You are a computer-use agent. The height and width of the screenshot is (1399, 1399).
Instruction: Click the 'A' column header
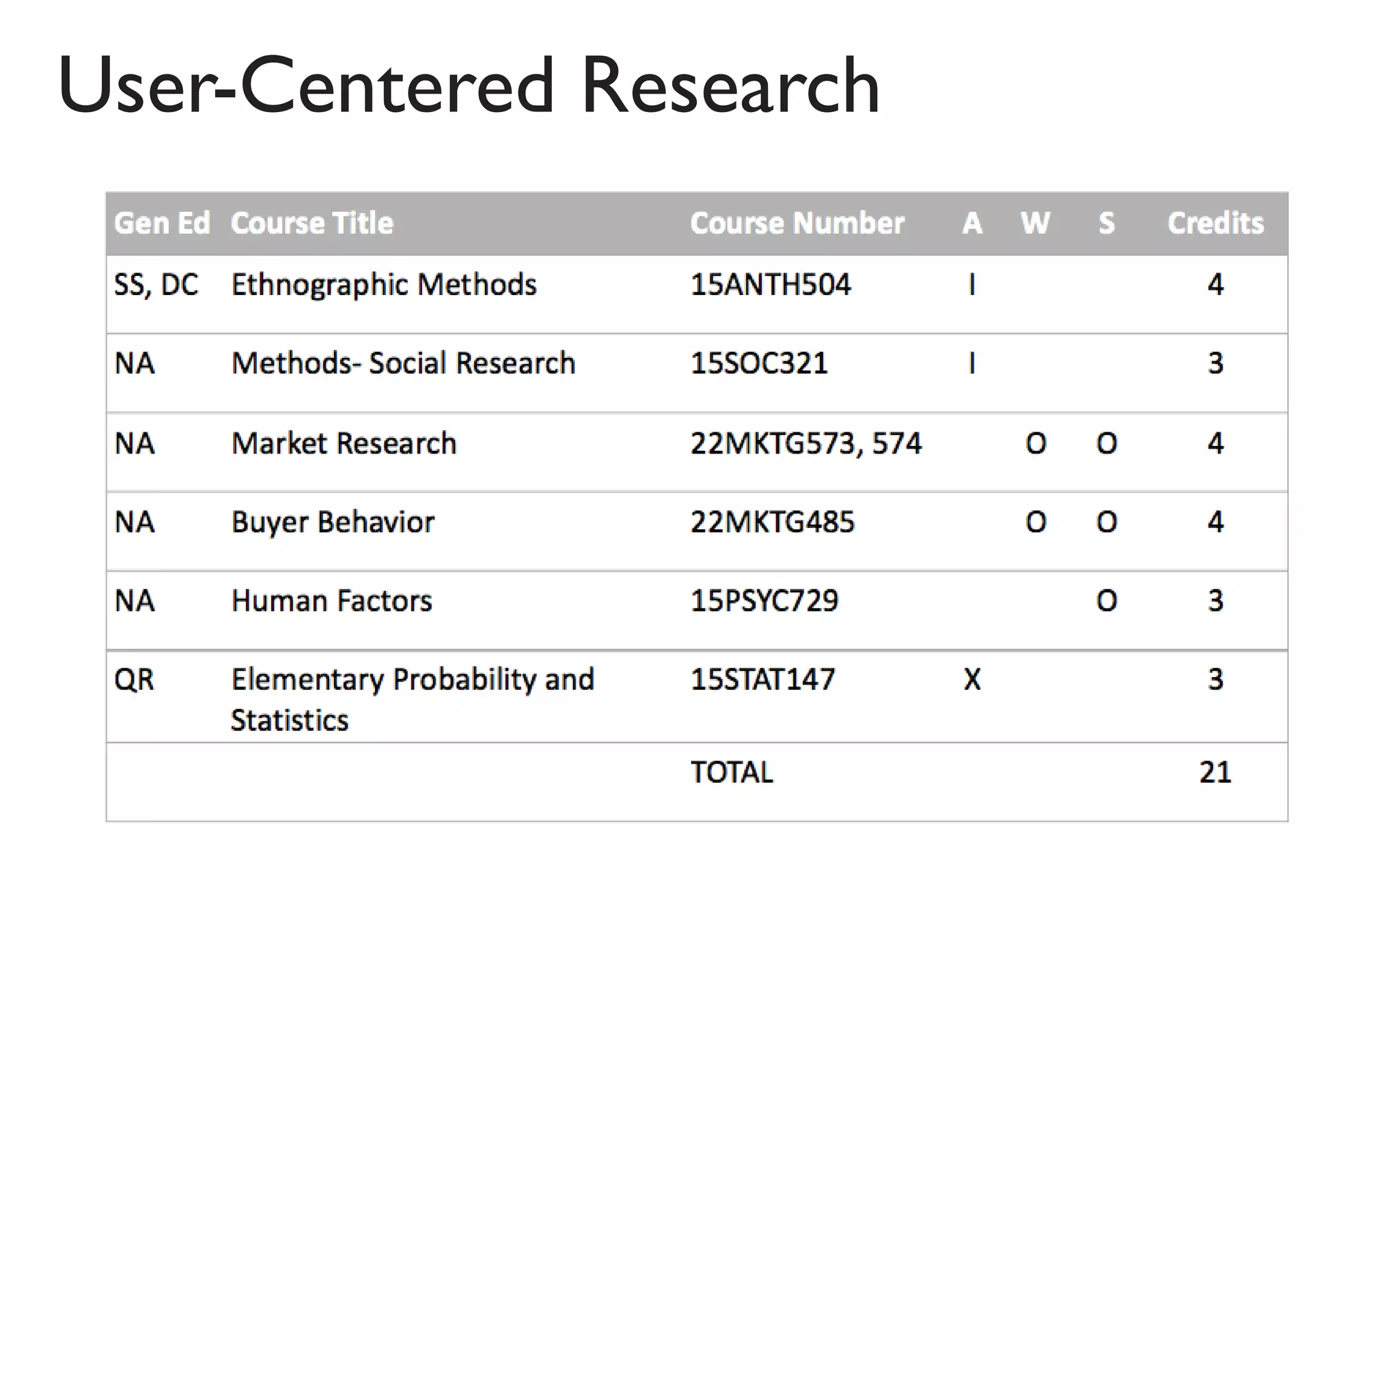pyautogui.click(x=973, y=223)
